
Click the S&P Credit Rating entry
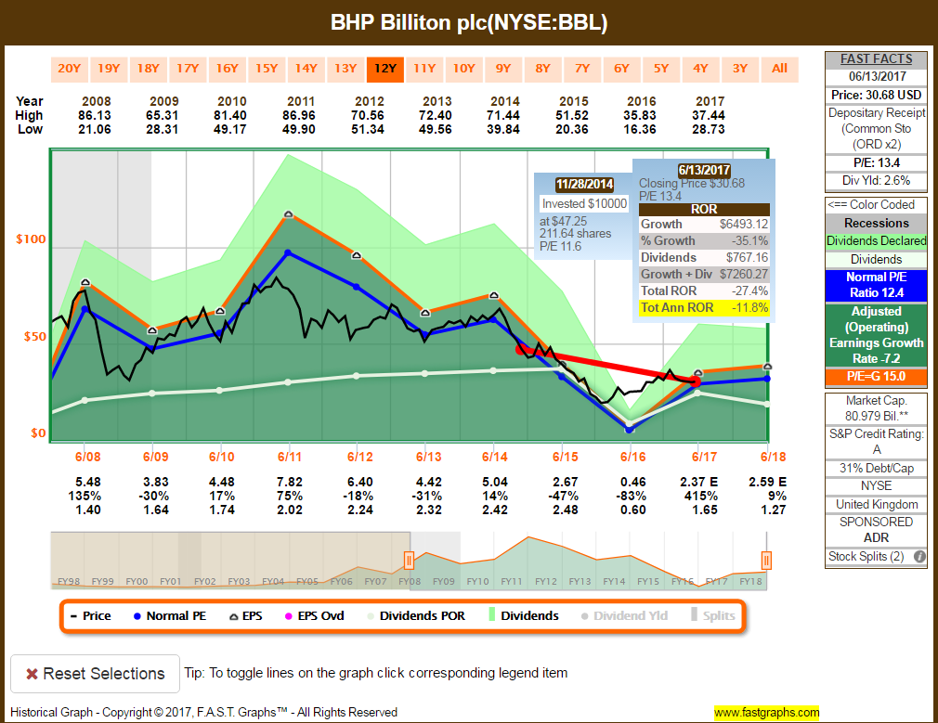[x=877, y=442]
